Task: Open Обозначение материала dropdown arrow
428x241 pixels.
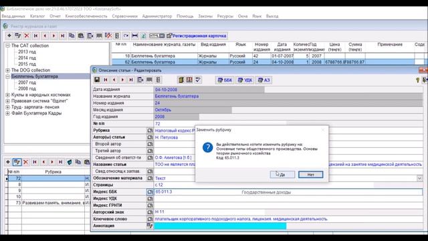Action: pos(419,179)
